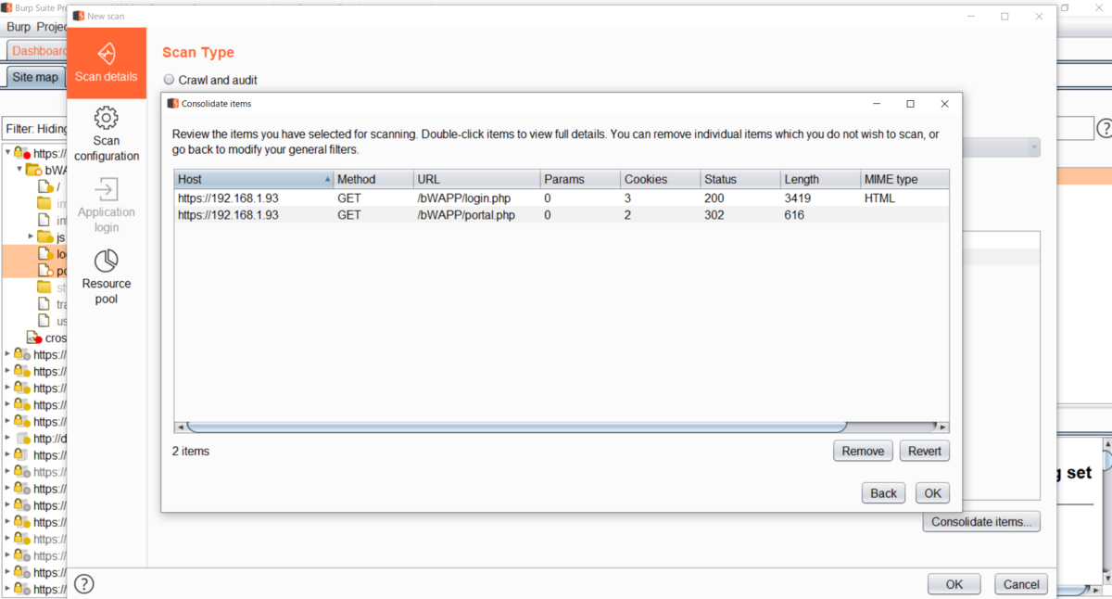Viewport: 1112px width, 599px height.
Task: Select the /bWAPP/portal.php row
Action: (562, 215)
